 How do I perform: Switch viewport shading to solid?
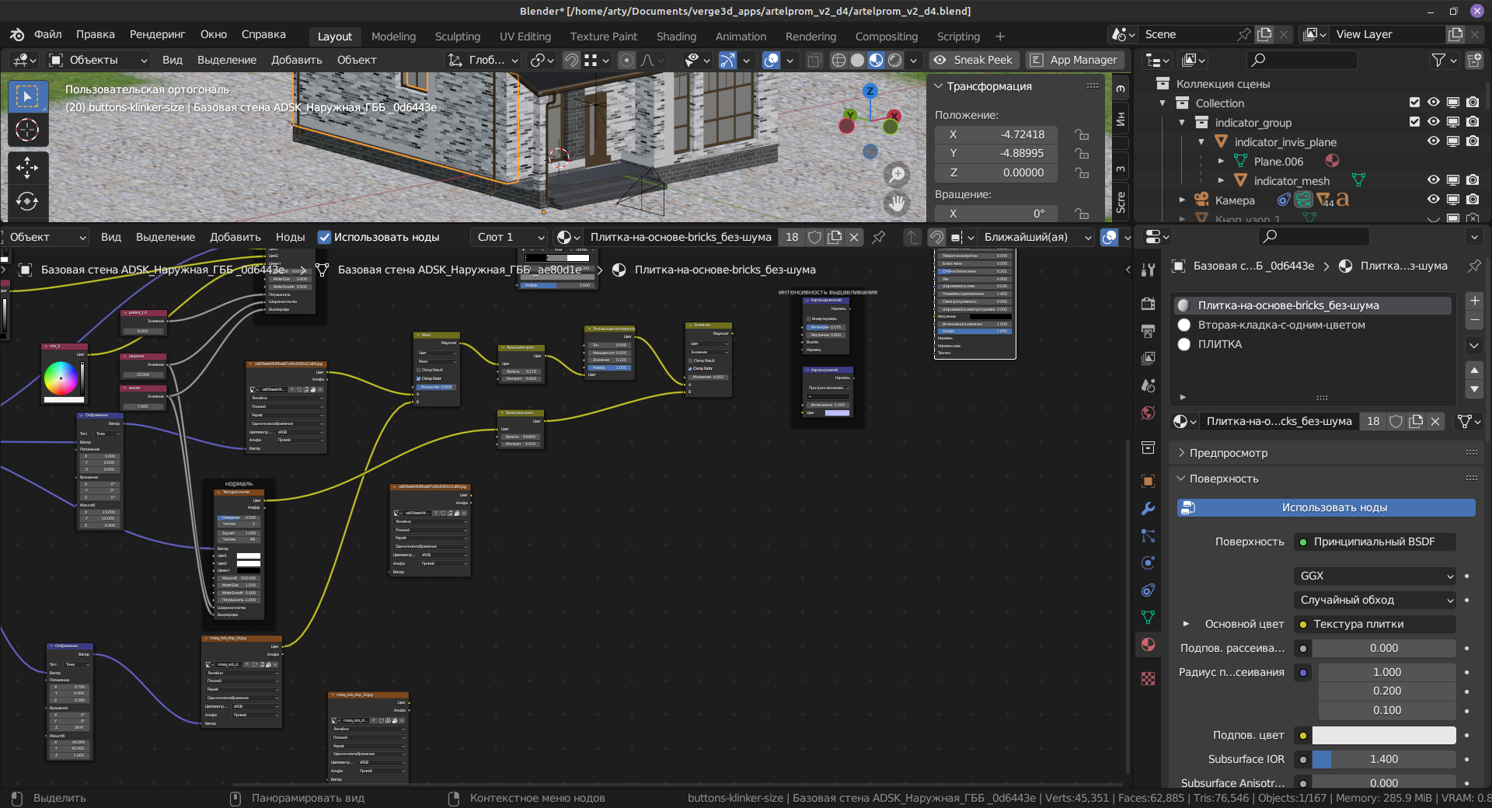pos(857,60)
